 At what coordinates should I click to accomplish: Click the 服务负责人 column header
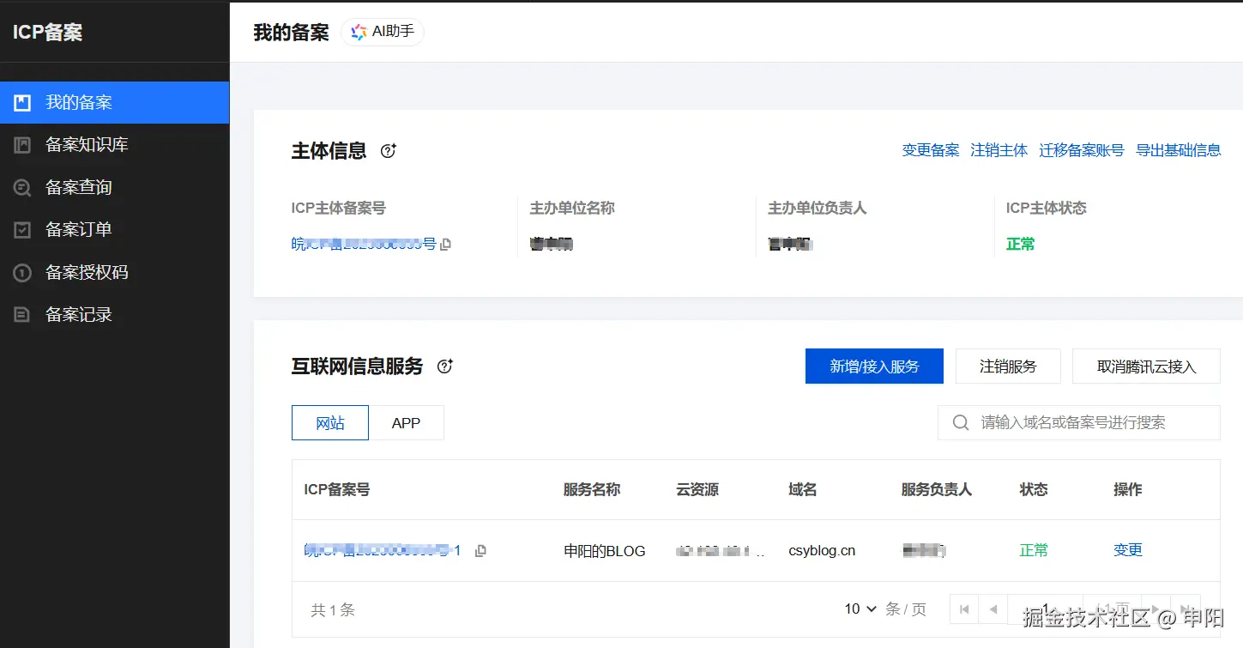pyautogui.click(x=936, y=490)
